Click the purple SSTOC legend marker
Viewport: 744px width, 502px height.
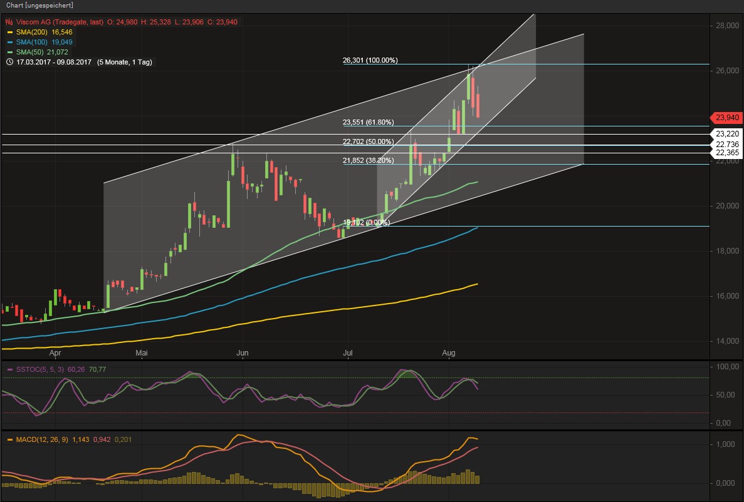pos(9,369)
